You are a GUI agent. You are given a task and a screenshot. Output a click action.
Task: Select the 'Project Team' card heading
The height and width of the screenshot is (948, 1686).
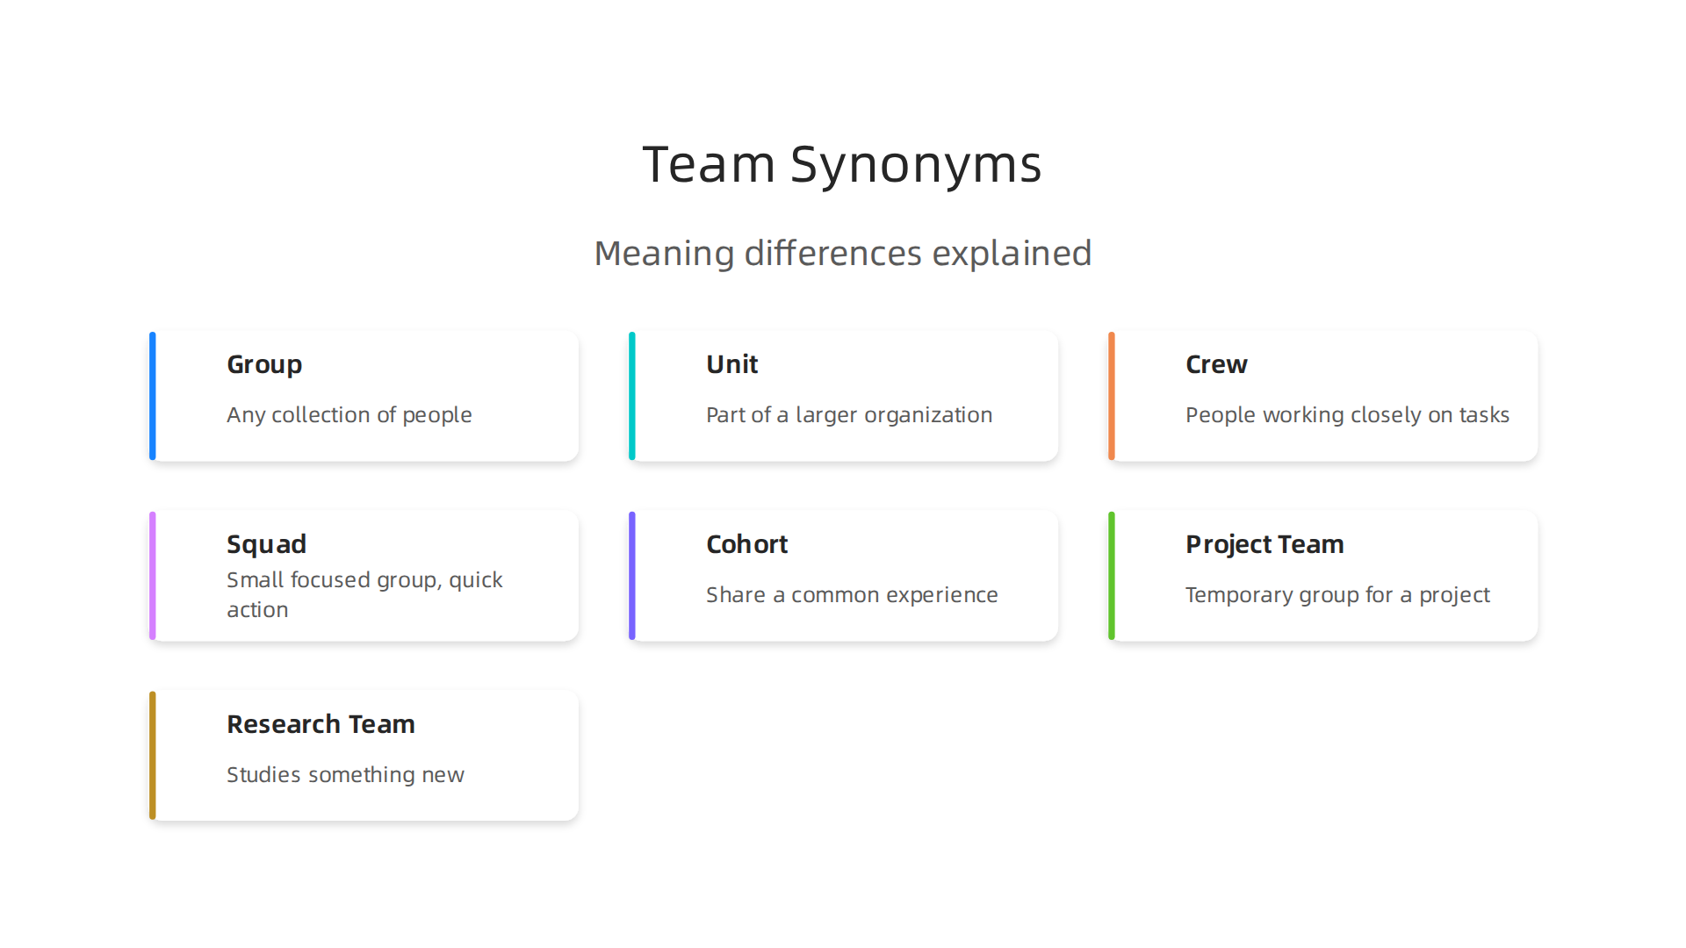(x=1264, y=545)
